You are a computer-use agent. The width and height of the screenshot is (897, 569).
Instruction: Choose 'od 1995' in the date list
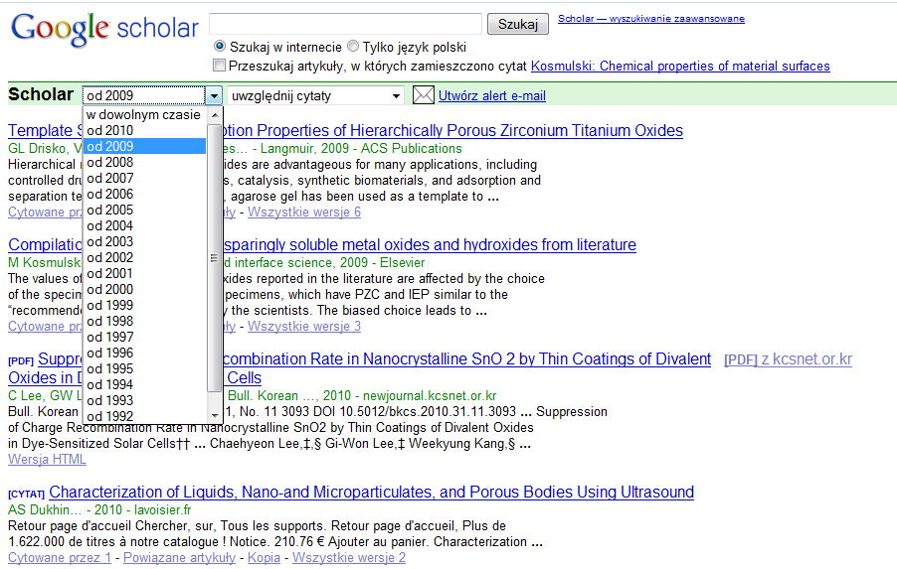point(145,369)
